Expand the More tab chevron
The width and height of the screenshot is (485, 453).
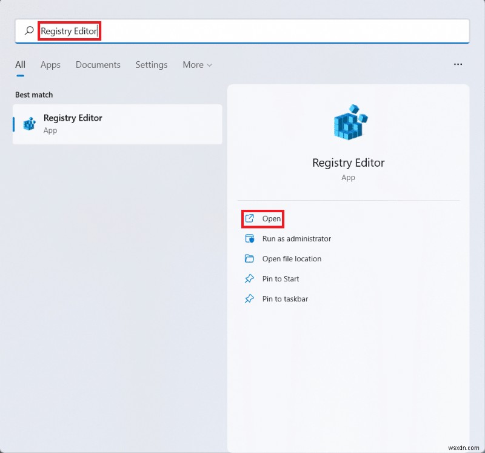pyautogui.click(x=210, y=65)
